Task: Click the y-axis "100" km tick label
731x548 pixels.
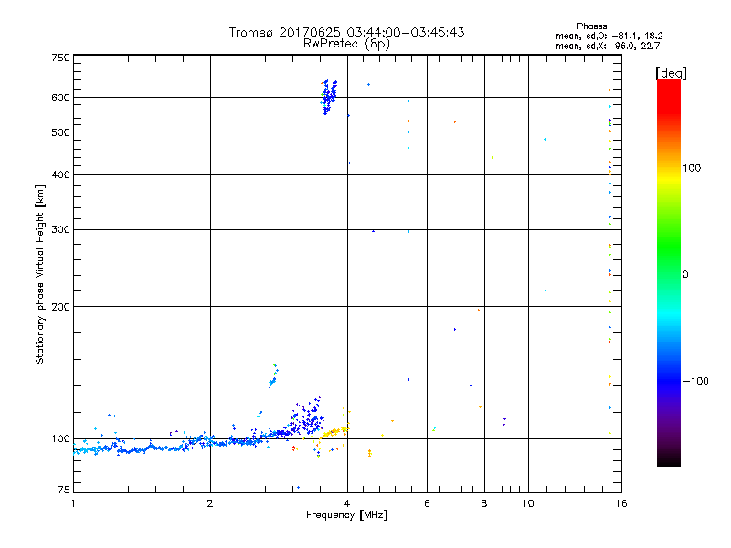Action: 60,439
